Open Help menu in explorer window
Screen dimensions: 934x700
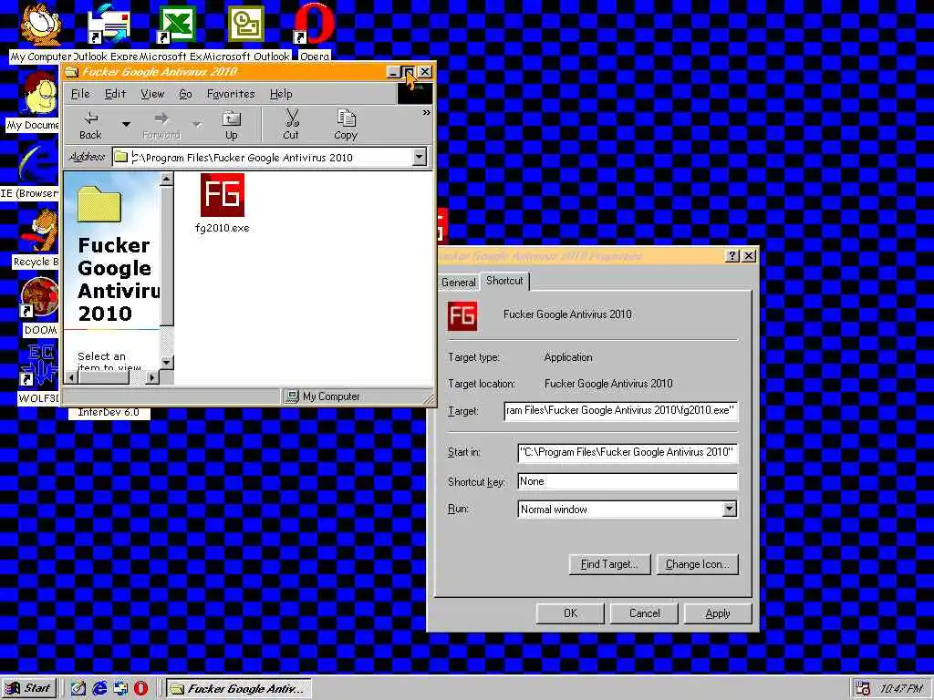pyautogui.click(x=281, y=94)
